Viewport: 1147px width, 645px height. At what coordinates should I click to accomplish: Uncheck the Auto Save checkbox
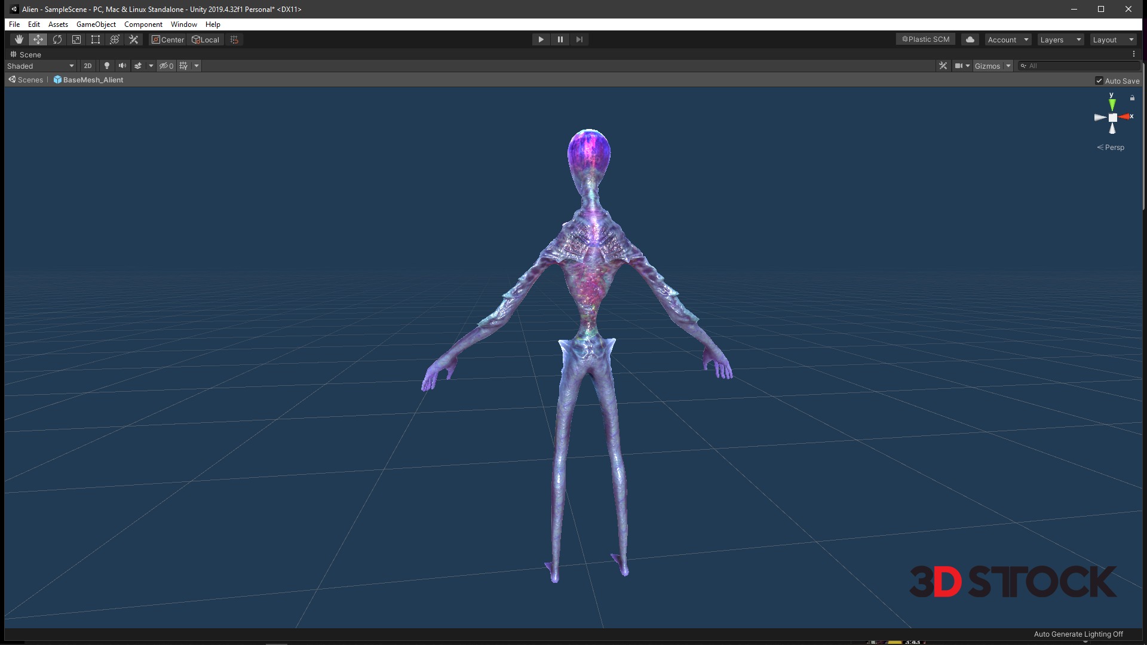[1099, 81]
